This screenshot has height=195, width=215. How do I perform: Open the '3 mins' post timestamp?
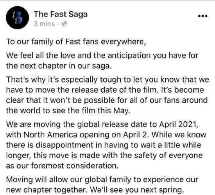click(44, 23)
